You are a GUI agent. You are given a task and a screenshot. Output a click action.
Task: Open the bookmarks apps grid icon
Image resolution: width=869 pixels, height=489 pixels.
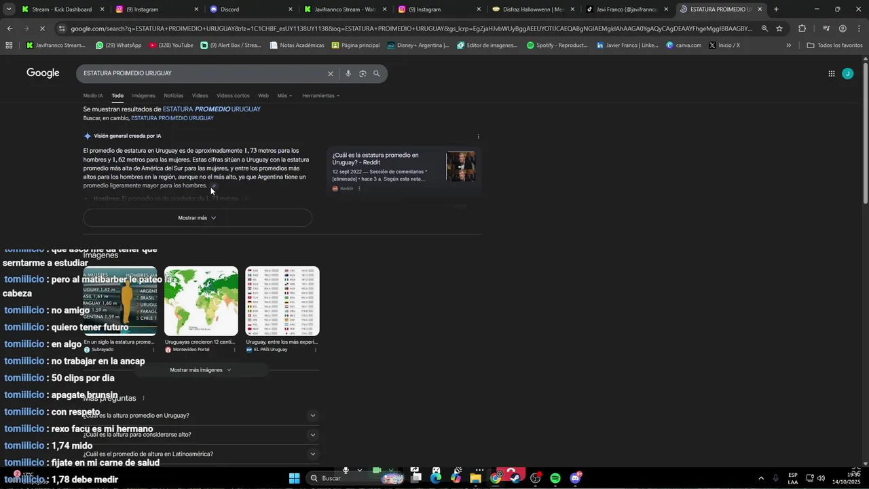[x=9, y=46]
